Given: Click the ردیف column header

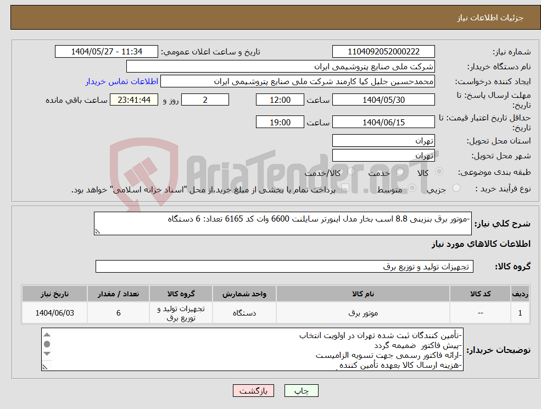Looking at the screenshot, I should click(x=520, y=294).
